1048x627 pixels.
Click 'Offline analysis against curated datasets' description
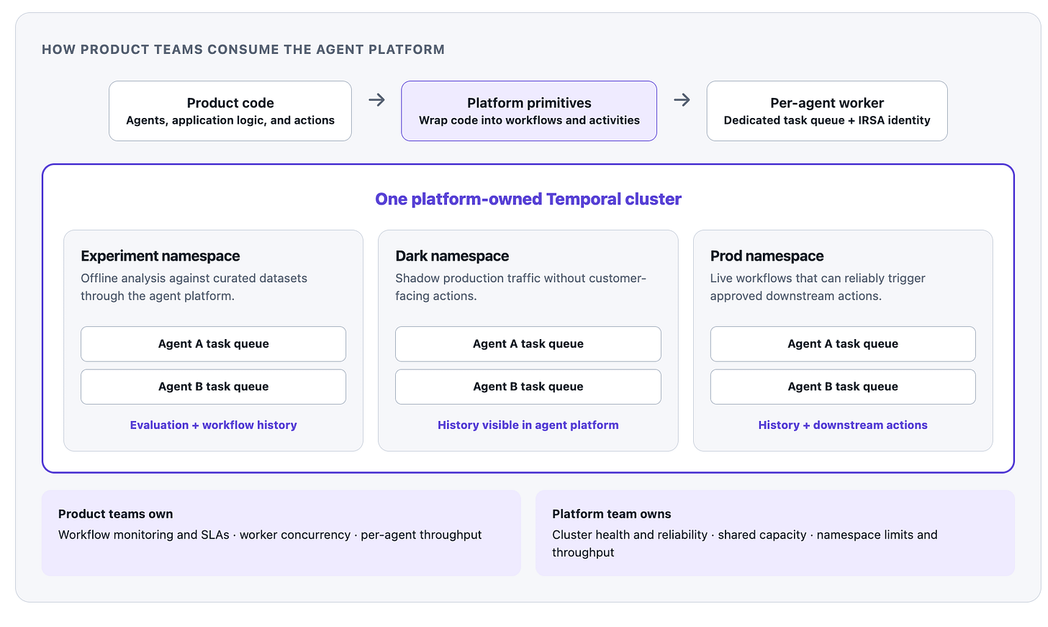[x=194, y=287]
